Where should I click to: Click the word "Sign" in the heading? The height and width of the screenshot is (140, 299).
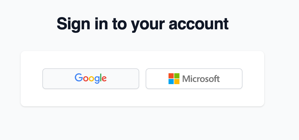[x=73, y=24]
